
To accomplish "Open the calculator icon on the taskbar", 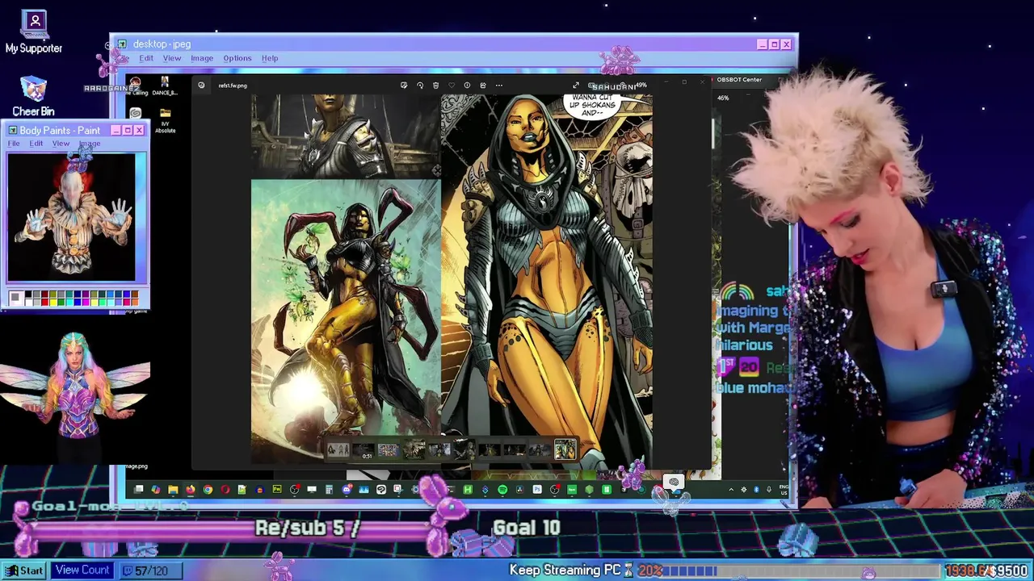I will (x=329, y=489).
